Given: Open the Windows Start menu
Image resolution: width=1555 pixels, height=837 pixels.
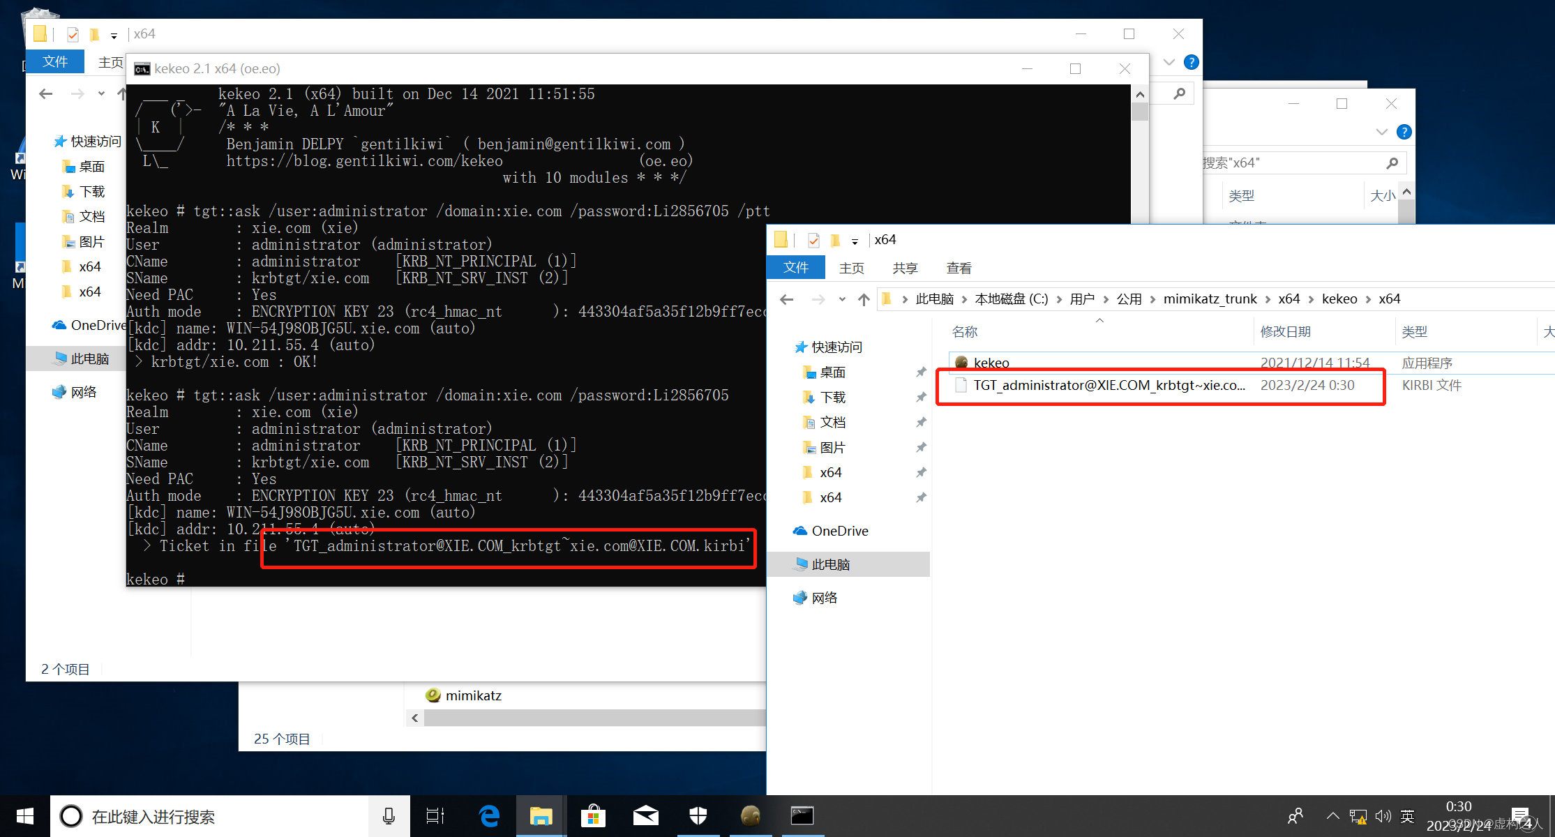Looking at the screenshot, I should coord(25,815).
